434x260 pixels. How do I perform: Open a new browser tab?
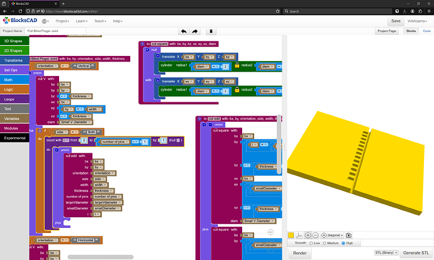(x=63, y=4)
